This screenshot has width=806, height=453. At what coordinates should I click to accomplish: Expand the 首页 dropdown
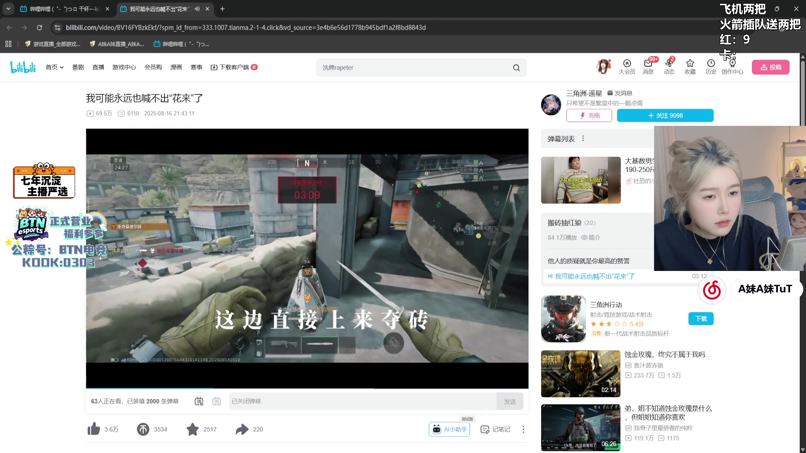pos(55,67)
